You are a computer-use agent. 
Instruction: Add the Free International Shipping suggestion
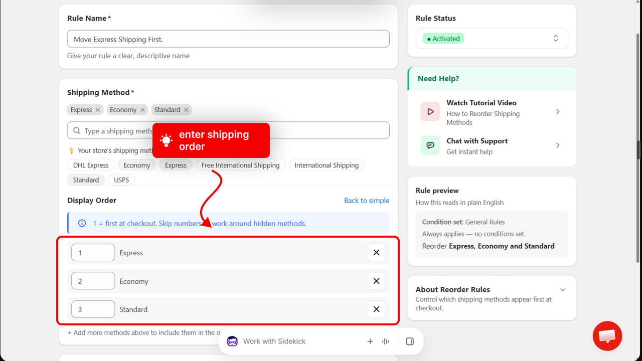click(x=241, y=165)
